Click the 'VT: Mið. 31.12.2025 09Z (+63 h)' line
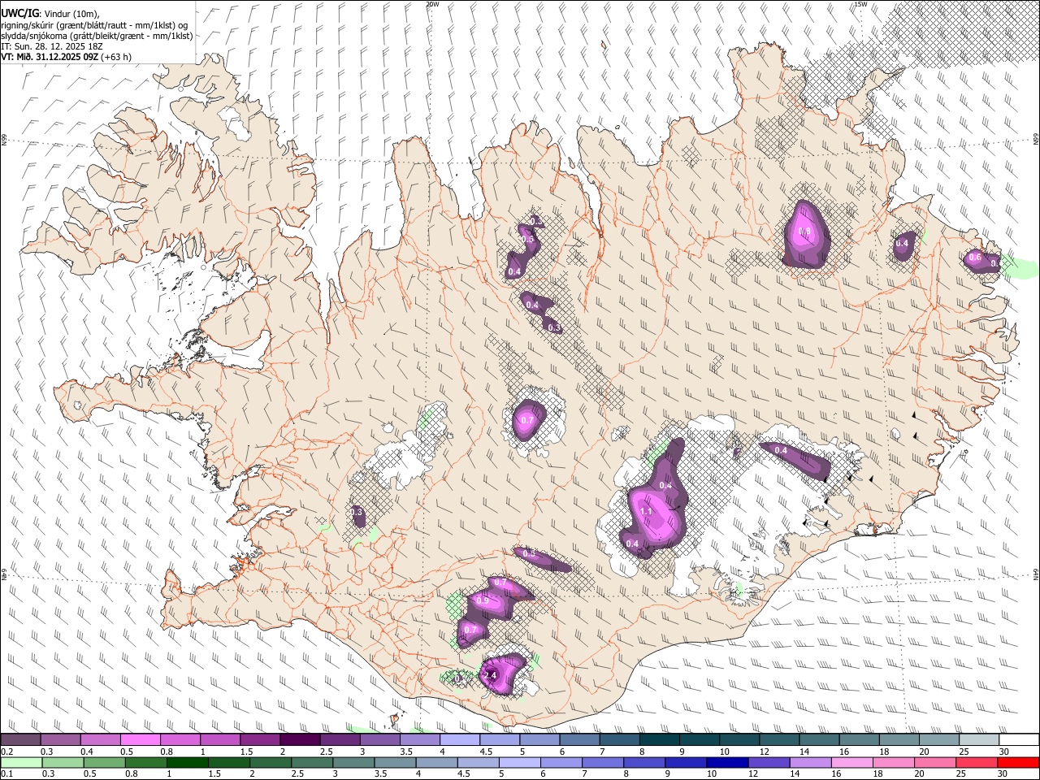 pos(66,57)
